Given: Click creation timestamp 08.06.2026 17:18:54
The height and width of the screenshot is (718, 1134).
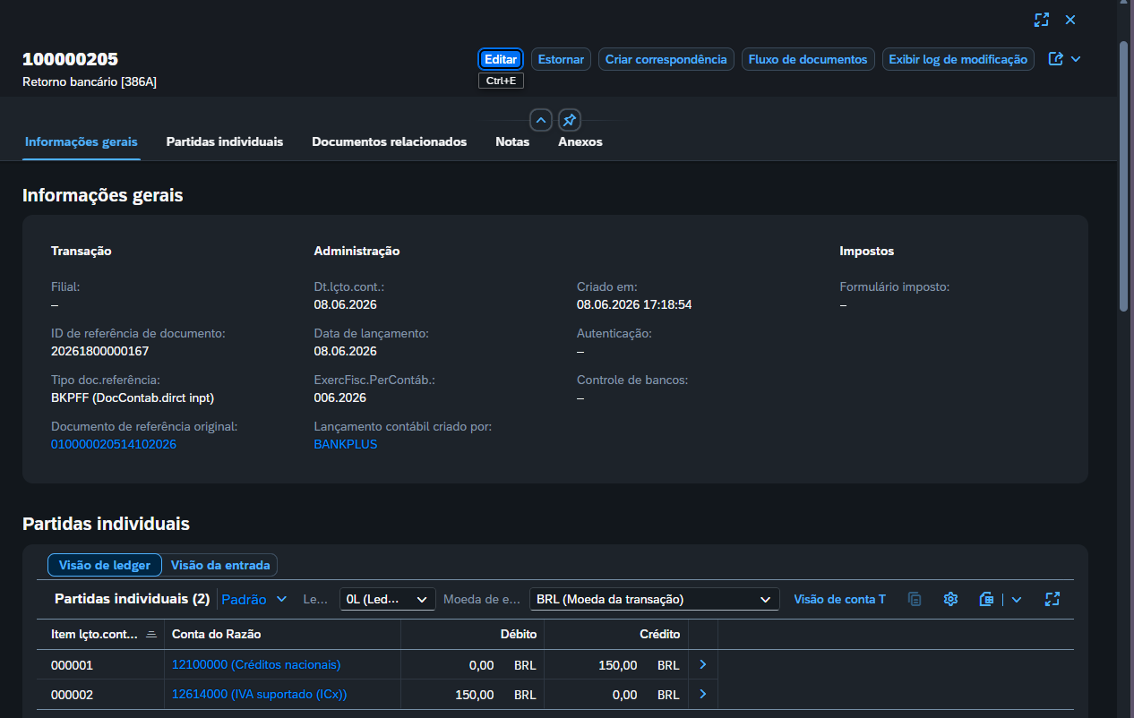Looking at the screenshot, I should tap(634, 304).
